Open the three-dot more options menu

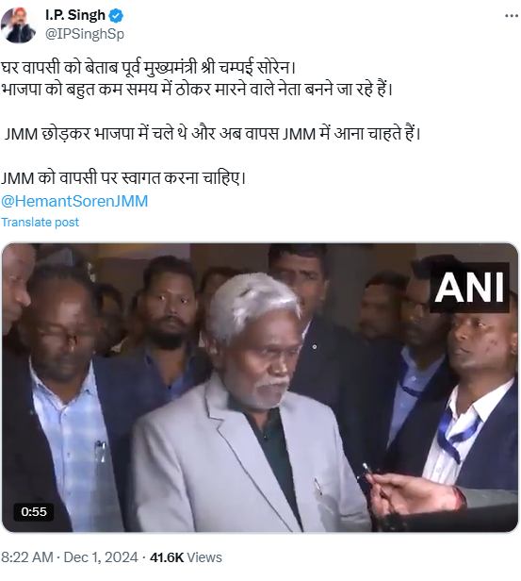tap(512, 16)
